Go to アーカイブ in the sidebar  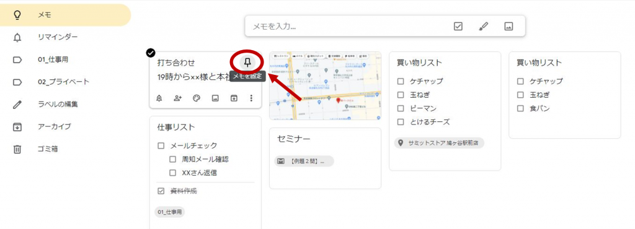click(65, 127)
